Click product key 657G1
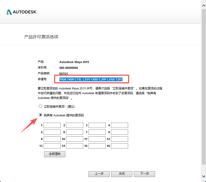The image size is (206, 182). coord(63,74)
